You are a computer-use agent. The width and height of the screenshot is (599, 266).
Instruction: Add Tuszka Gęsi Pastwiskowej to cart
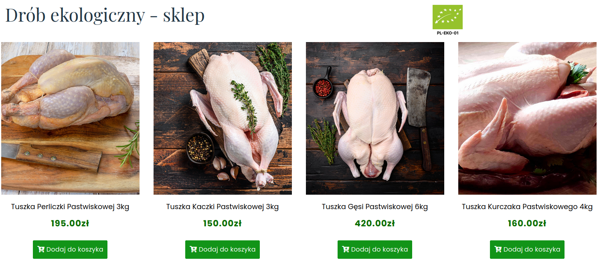375,250
